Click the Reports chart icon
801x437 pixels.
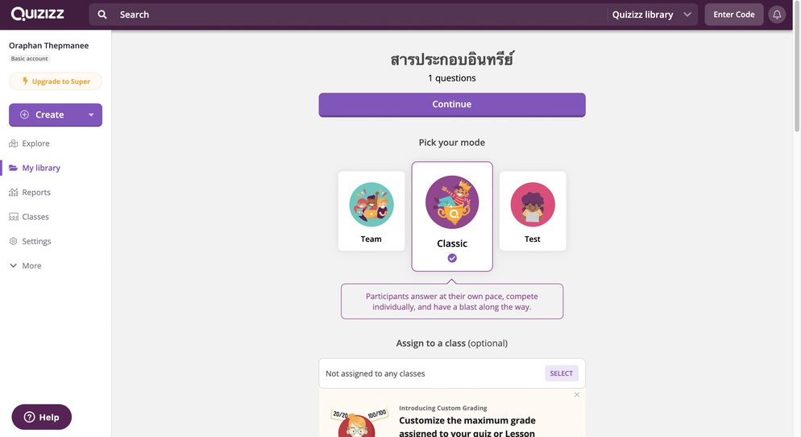[13, 193]
